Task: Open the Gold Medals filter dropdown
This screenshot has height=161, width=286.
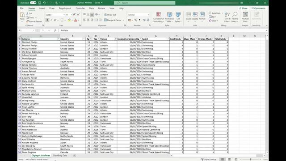Action: pos(182,39)
